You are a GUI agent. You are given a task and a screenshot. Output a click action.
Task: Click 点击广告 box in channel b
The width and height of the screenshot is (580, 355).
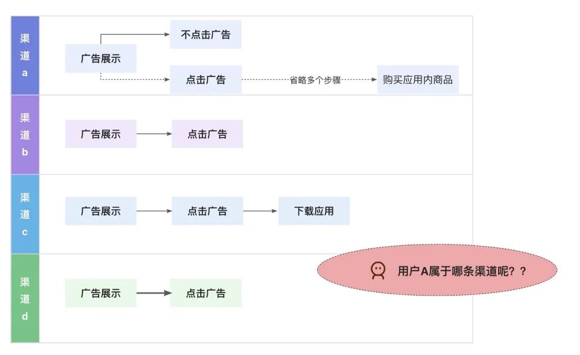[x=207, y=134]
